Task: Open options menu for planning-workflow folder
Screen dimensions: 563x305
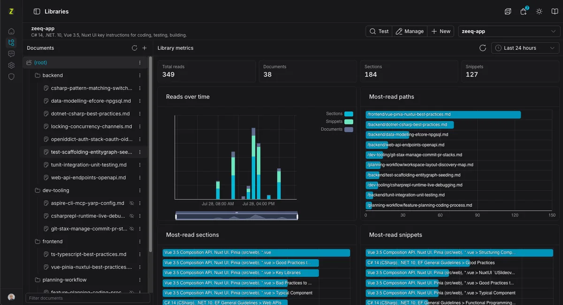Action: (140, 280)
